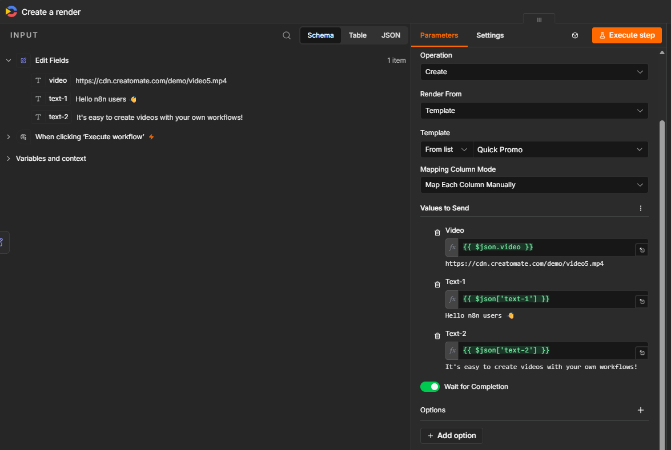Viewport: 671px width, 450px height.
Task: Open the Mapping Column Mode dropdown
Action: tap(533, 185)
